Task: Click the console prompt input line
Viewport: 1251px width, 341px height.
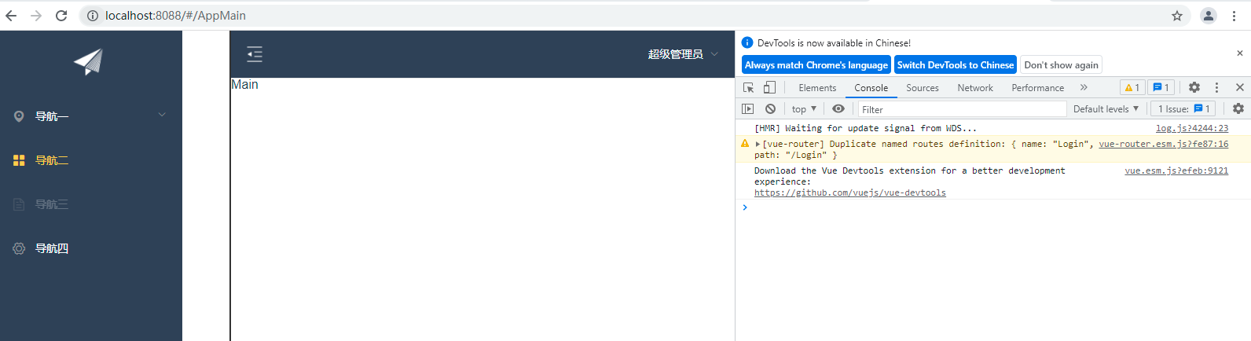Action: pyautogui.click(x=993, y=207)
